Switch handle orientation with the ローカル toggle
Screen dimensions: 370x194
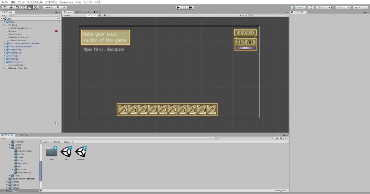tap(61, 7)
